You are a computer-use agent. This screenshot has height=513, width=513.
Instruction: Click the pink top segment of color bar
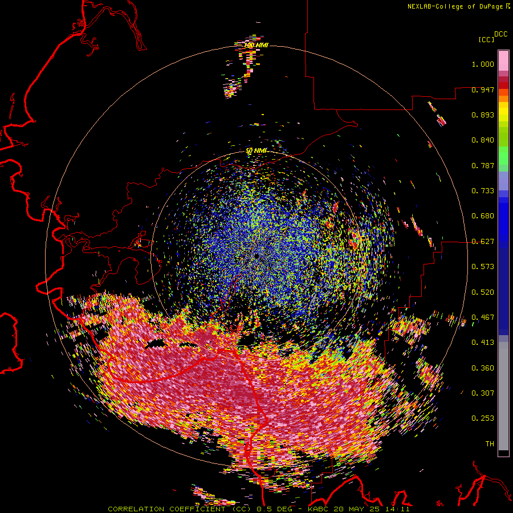503,60
